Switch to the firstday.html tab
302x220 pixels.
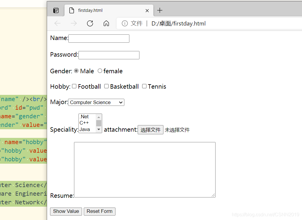click(109, 10)
